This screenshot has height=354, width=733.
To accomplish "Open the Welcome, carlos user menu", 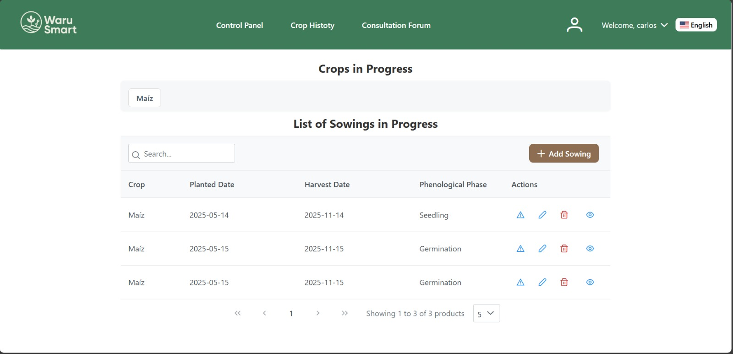I will click(635, 25).
